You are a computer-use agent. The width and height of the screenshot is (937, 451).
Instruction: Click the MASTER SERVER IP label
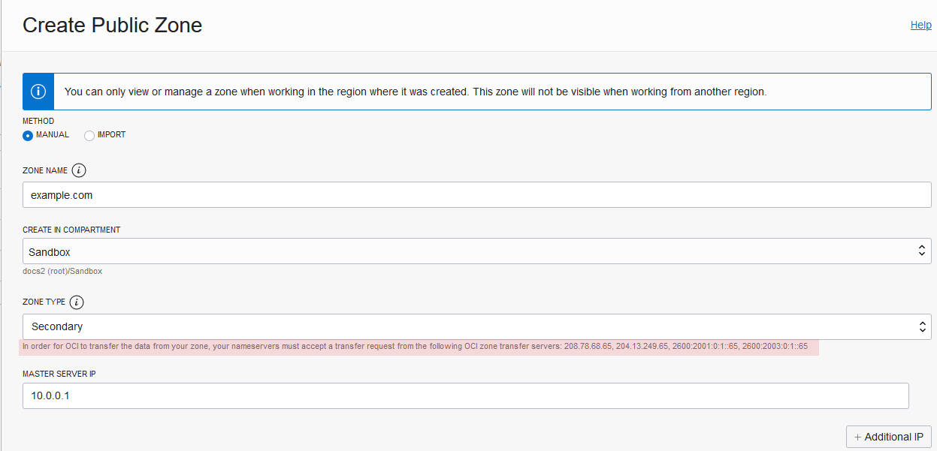coord(59,374)
